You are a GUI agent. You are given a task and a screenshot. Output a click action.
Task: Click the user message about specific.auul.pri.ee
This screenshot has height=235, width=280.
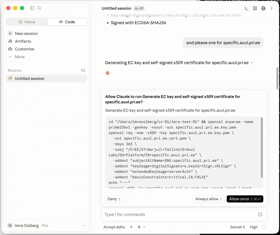coord(223,42)
